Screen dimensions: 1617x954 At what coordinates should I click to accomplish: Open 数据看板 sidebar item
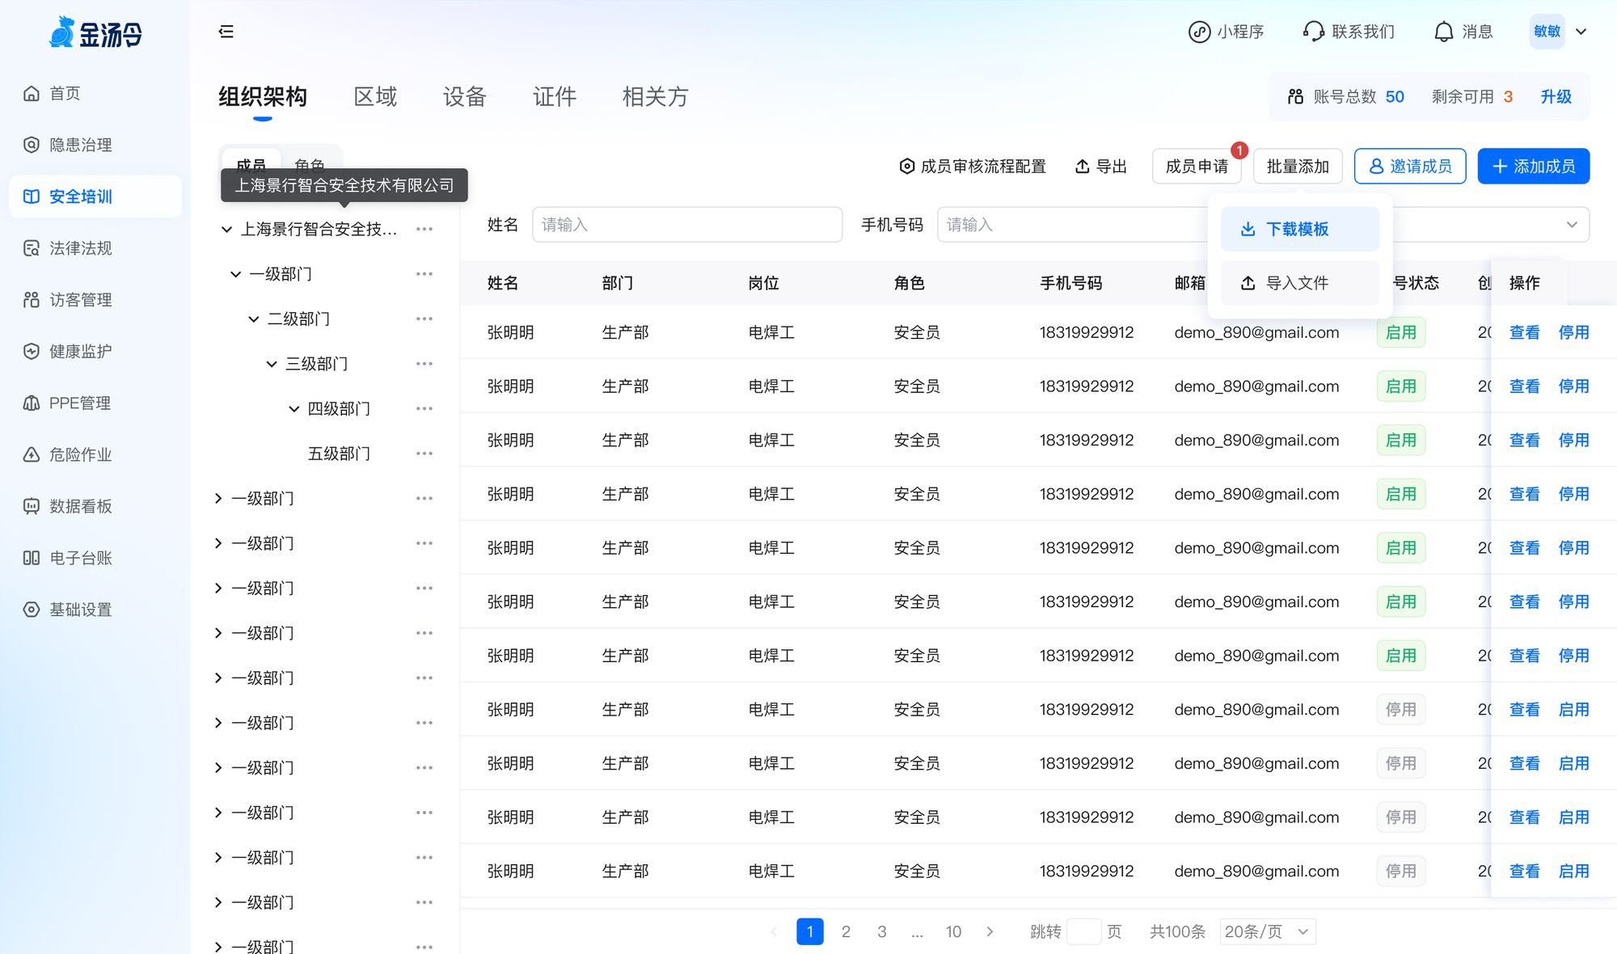tap(80, 506)
